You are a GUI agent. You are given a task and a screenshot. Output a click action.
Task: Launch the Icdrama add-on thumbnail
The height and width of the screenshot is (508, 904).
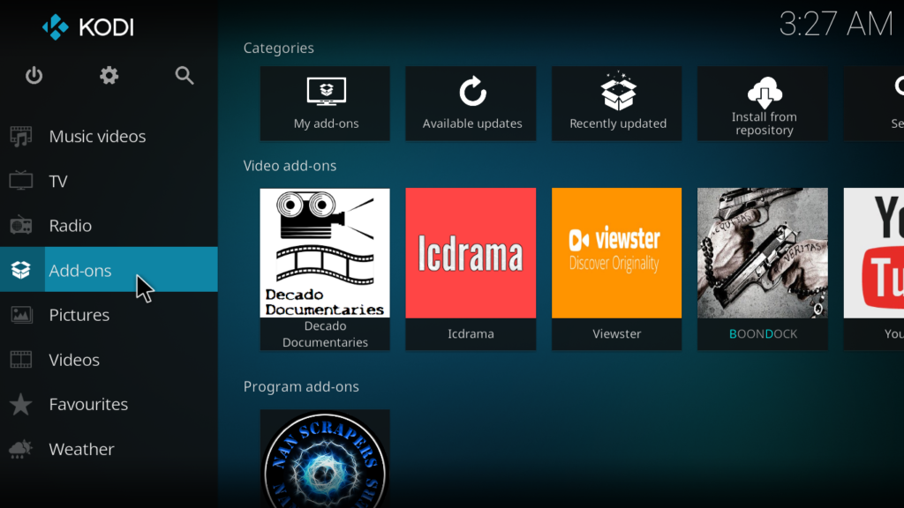point(471,253)
